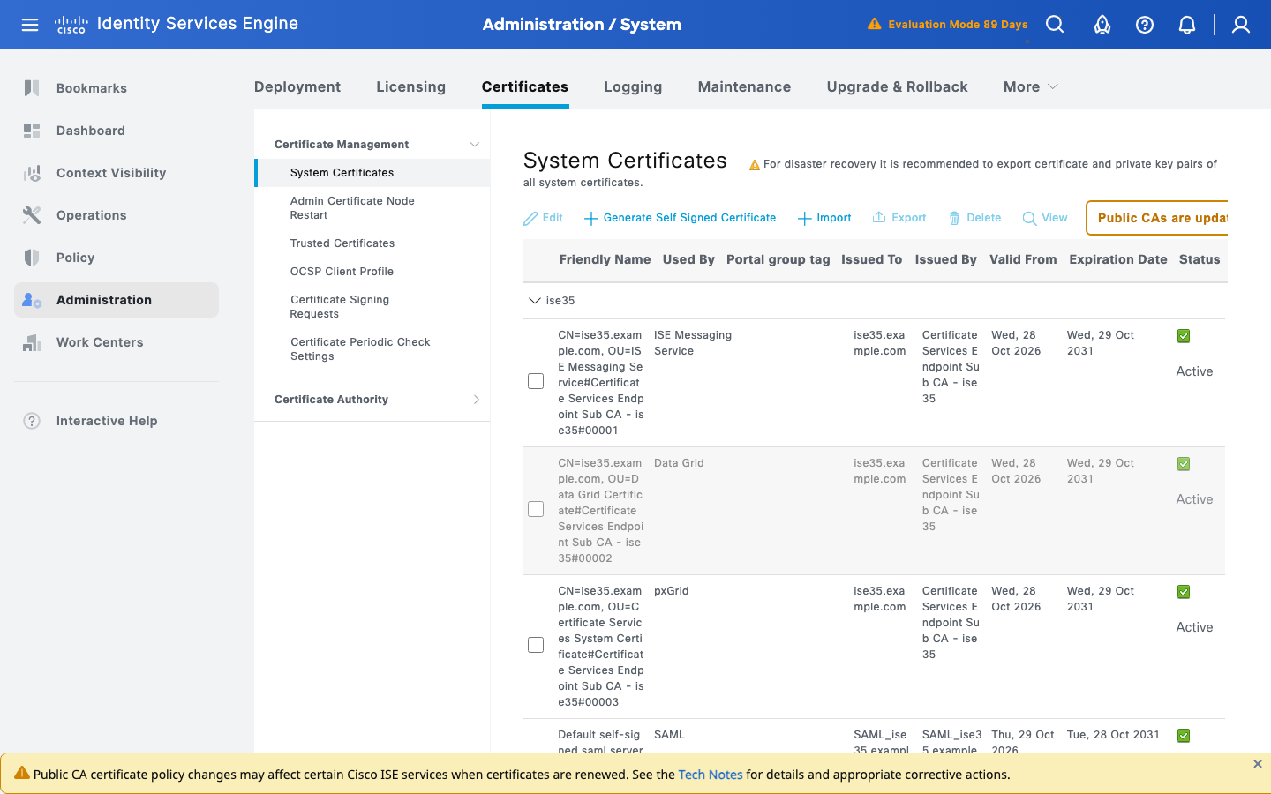Switch to the Deployment tab

click(297, 86)
